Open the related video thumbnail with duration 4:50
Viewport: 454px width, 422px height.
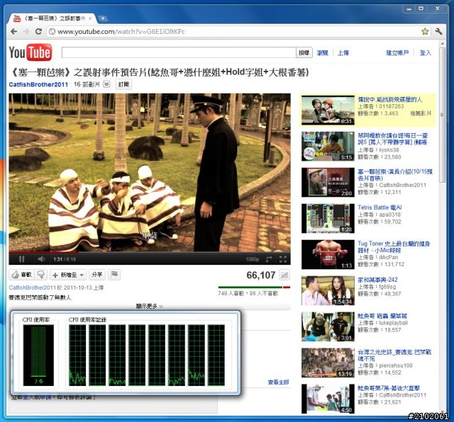click(x=328, y=399)
